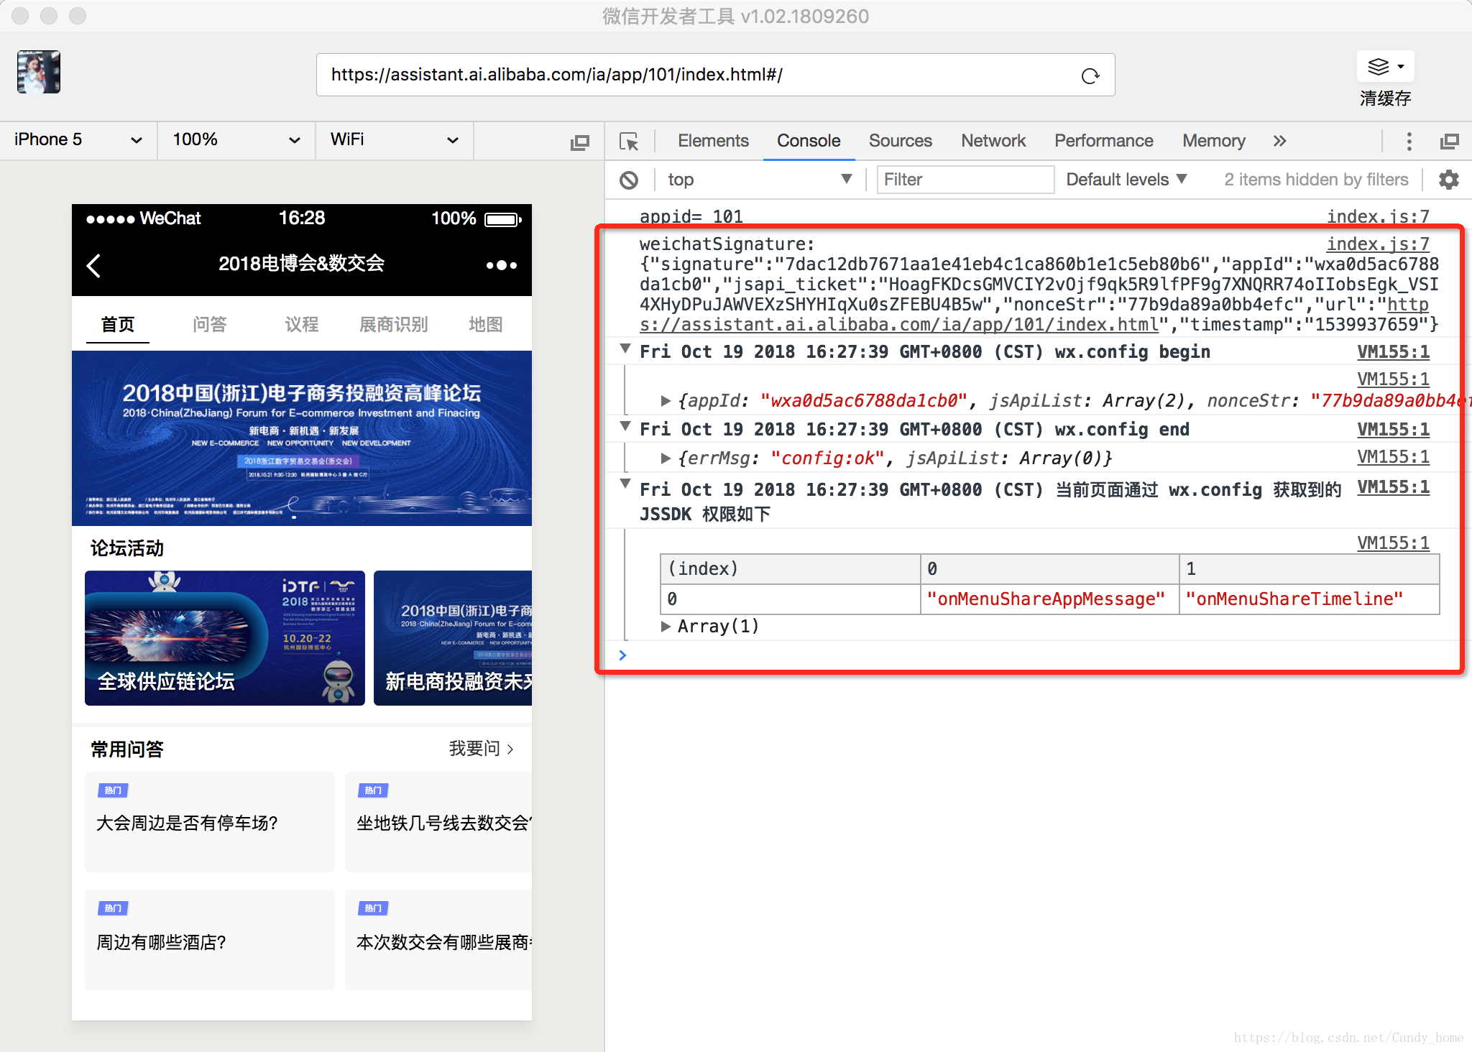
Task: Open VM155:1 link beside wx.config end
Action: (1393, 430)
